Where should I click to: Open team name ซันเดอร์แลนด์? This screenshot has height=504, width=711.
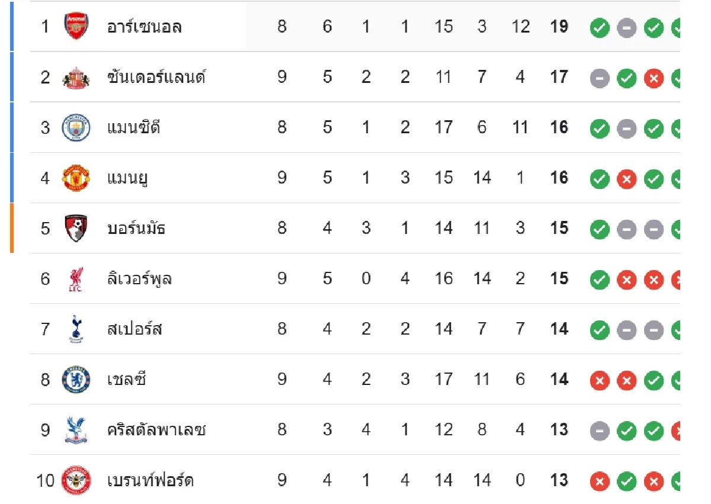(156, 78)
